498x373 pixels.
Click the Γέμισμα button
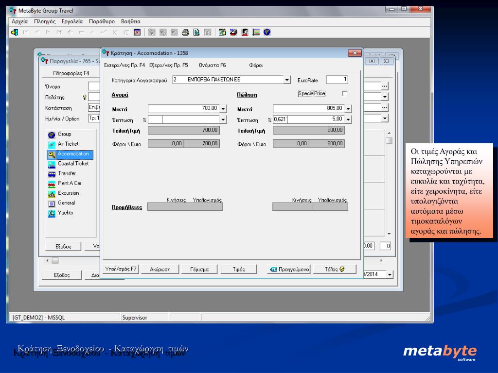click(199, 269)
